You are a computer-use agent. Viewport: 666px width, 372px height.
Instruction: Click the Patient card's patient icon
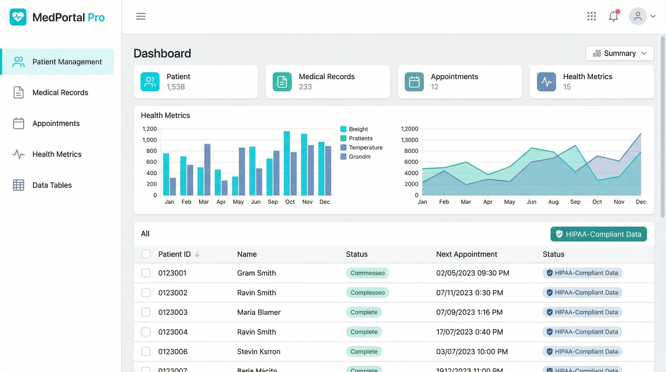pyautogui.click(x=150, y=82)
